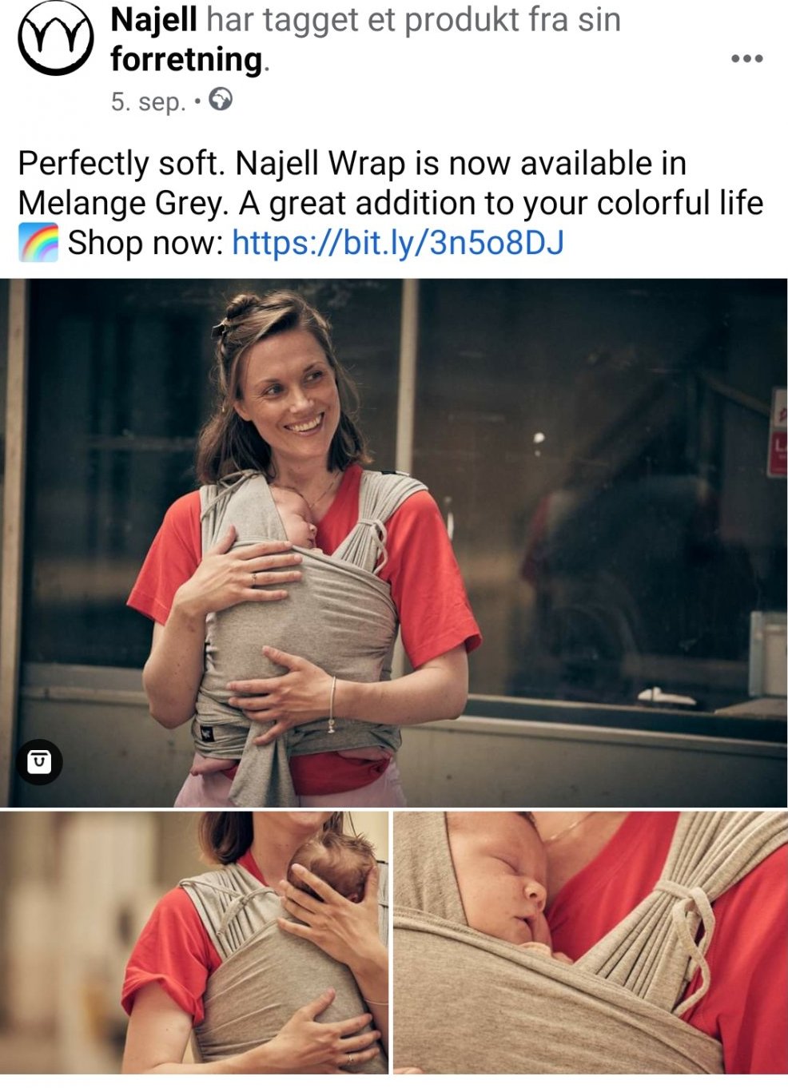Open the Najell page name link
The height and width of the screenshot is (1088, 788).
[x=153, y=19]
